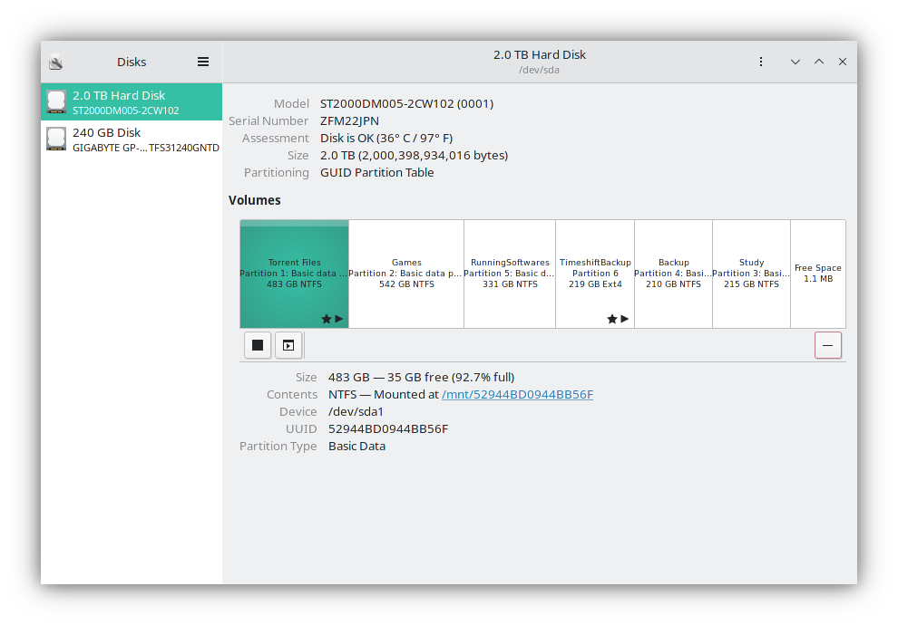Open the hamburger application menu
This screenshot has height=625, width=898.
[203, 62]
